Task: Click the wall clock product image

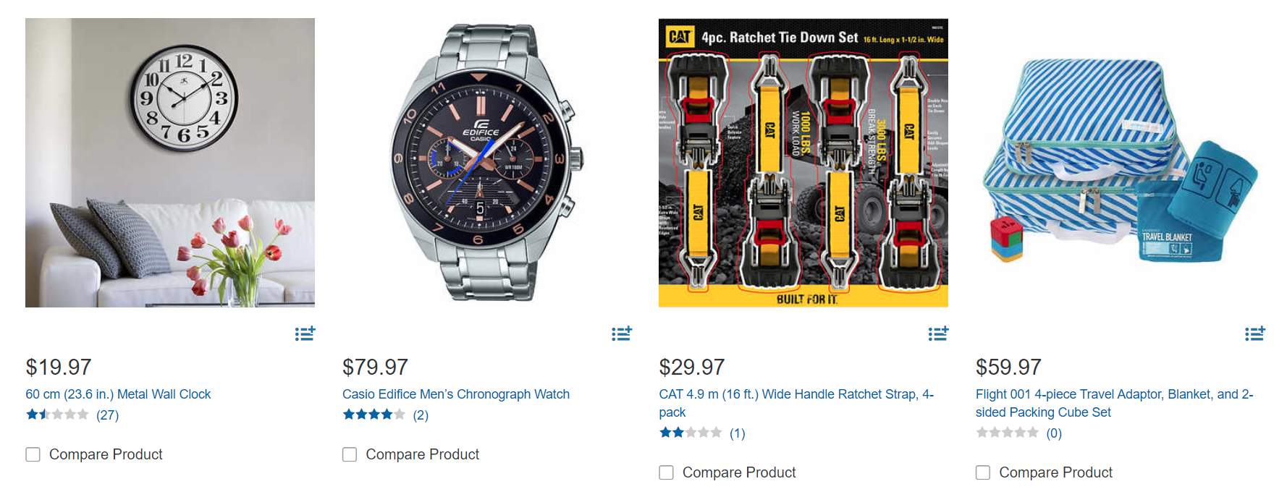Action: pos(170,163)
